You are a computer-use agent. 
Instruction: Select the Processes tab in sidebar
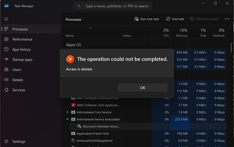click(20, 29)
